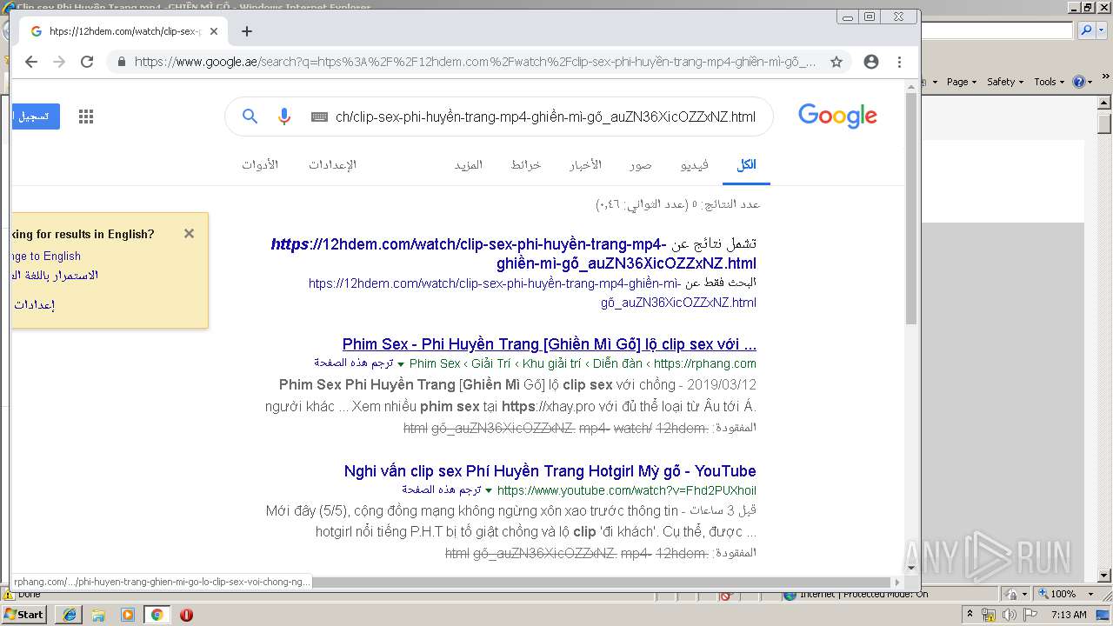The image size is (1113, 626).
Task: Click the Arabic continue-language link in the popup
Action: click(x=55, y=276)
